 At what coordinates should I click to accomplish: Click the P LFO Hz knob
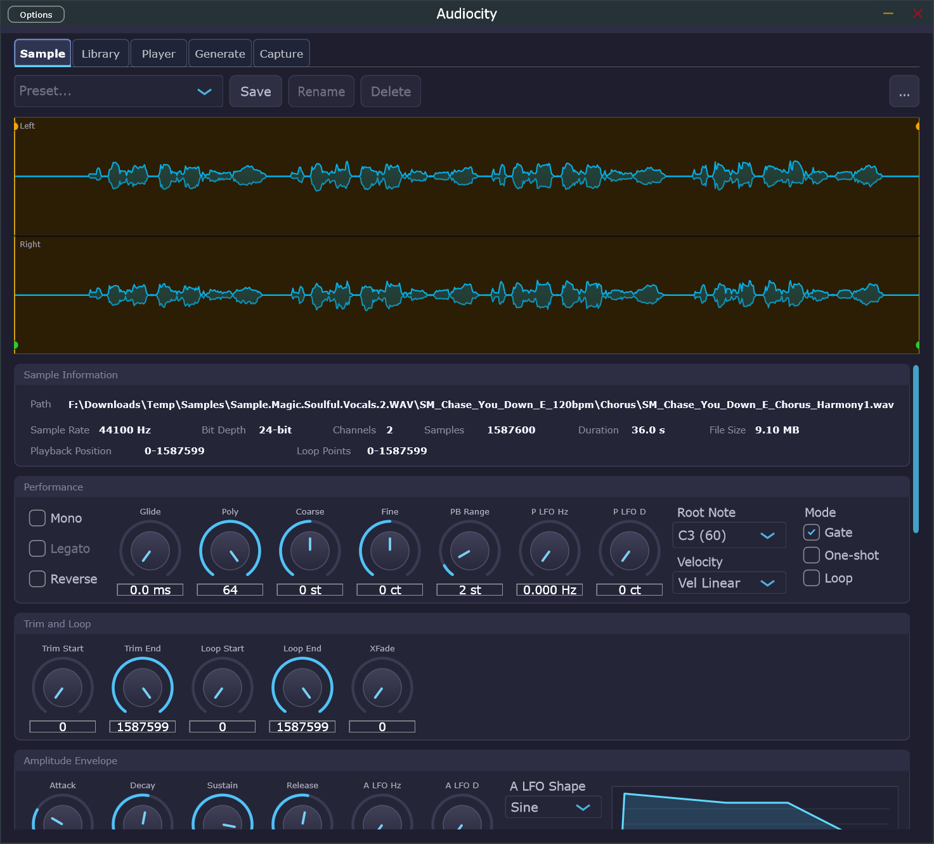(x=550, y=551)
